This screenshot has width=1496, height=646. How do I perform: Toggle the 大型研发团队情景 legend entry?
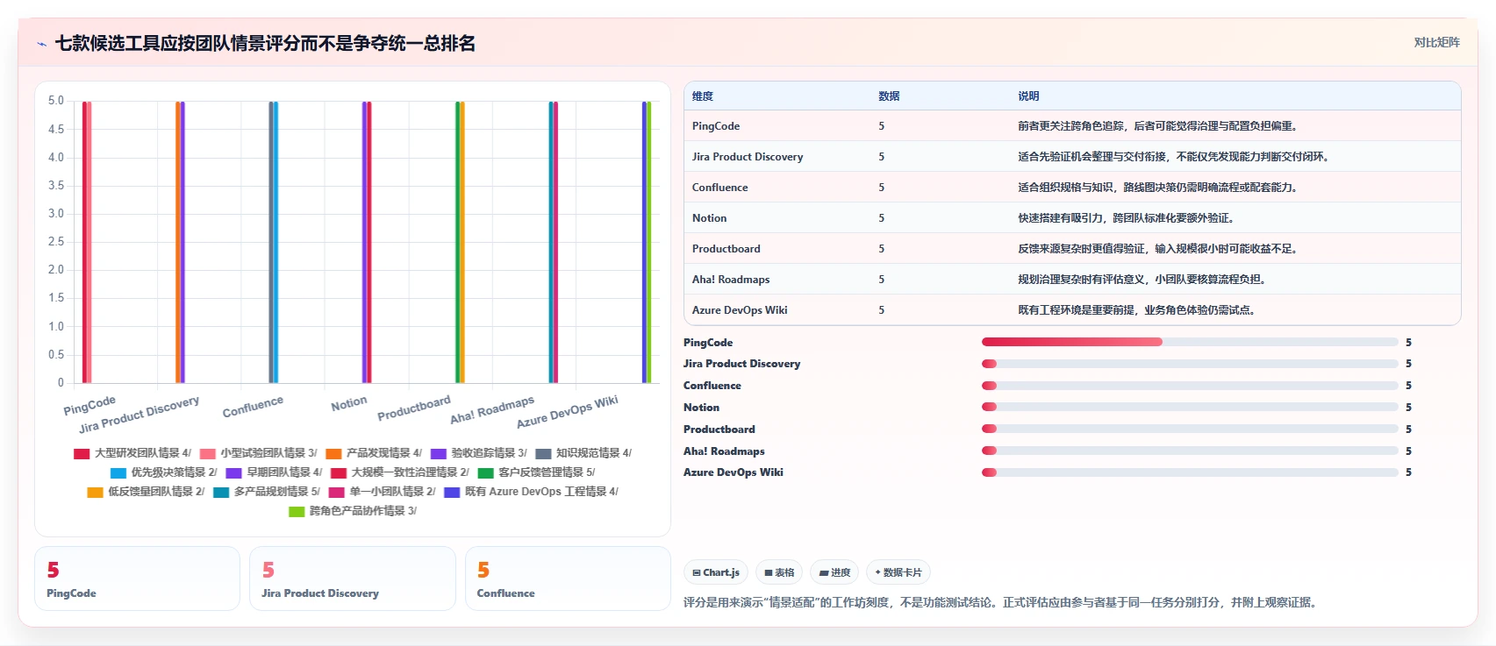pos(132,453)
